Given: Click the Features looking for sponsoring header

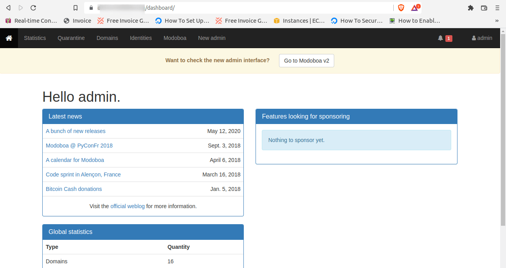Looking at the screenshot, I should [x=356, y=117].
